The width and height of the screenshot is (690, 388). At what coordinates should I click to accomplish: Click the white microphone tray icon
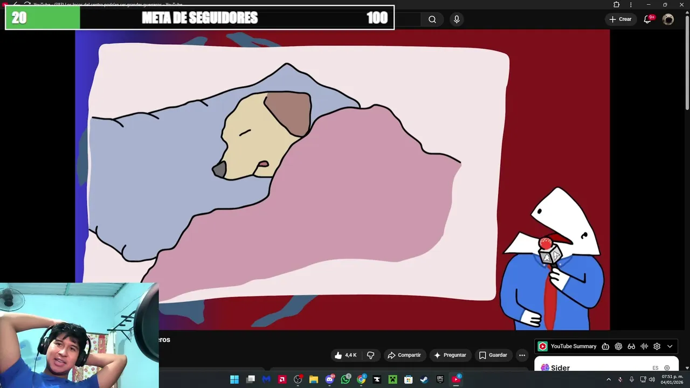click(x=631, y=379)
